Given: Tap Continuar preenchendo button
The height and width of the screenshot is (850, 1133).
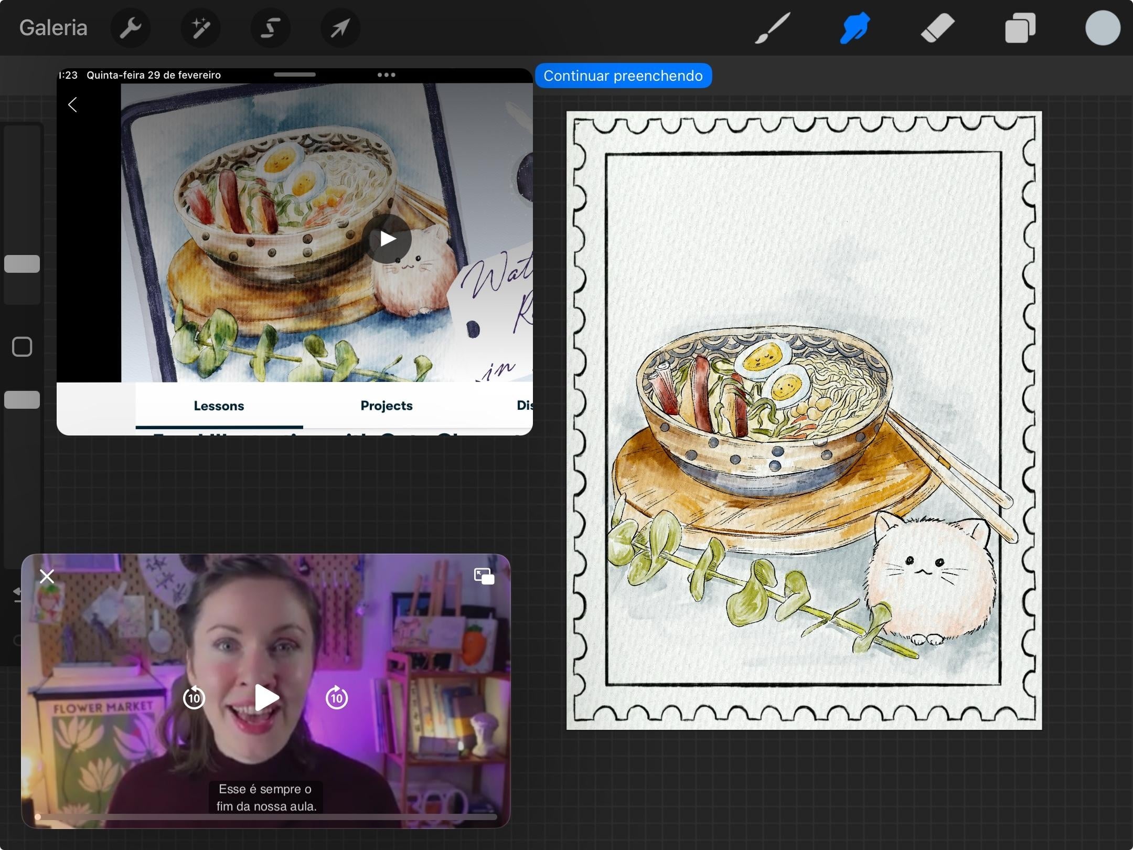Looking at the screenshot, I should click(x=623, y=76).
